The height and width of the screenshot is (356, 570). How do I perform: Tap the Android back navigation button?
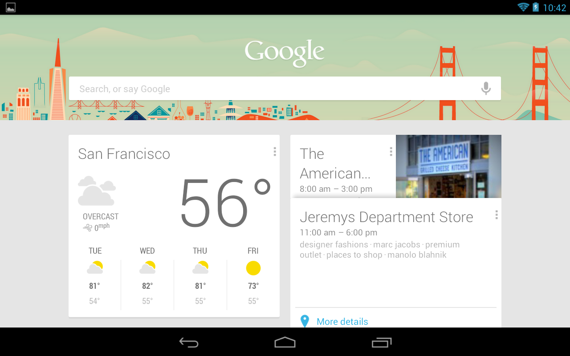click(189, 342)
